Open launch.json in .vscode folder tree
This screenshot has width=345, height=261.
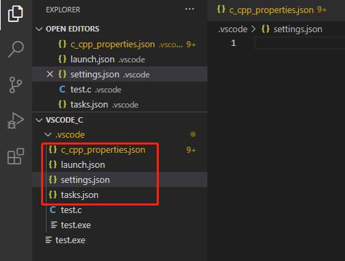pyautogui.click(x=120, y=165)
